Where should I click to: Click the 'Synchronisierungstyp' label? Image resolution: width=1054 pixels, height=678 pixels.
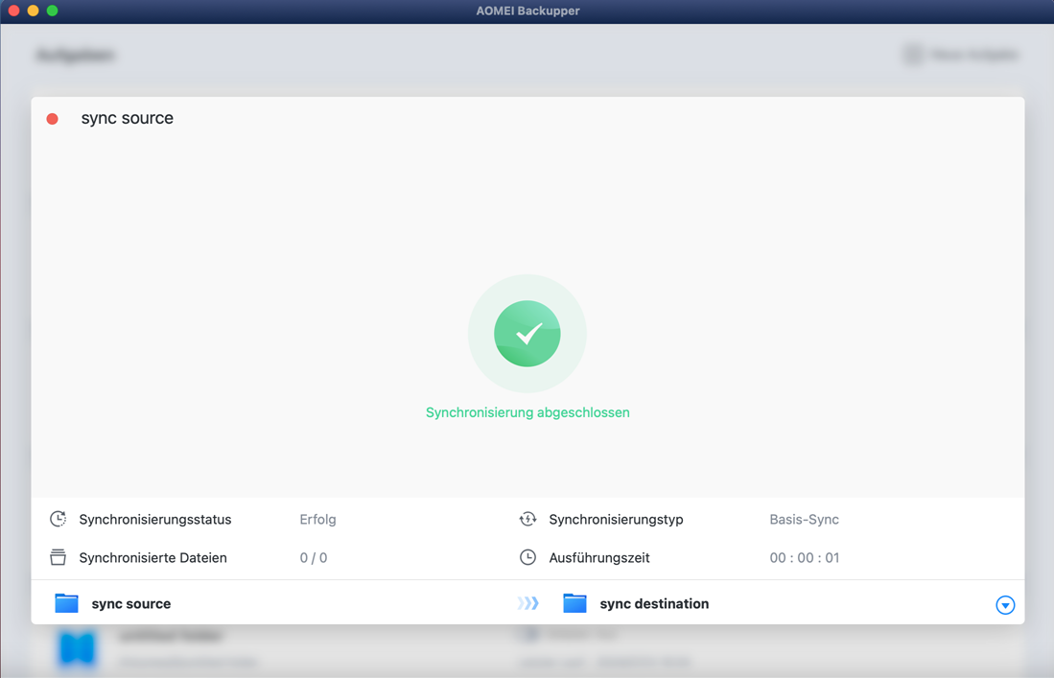616,520
